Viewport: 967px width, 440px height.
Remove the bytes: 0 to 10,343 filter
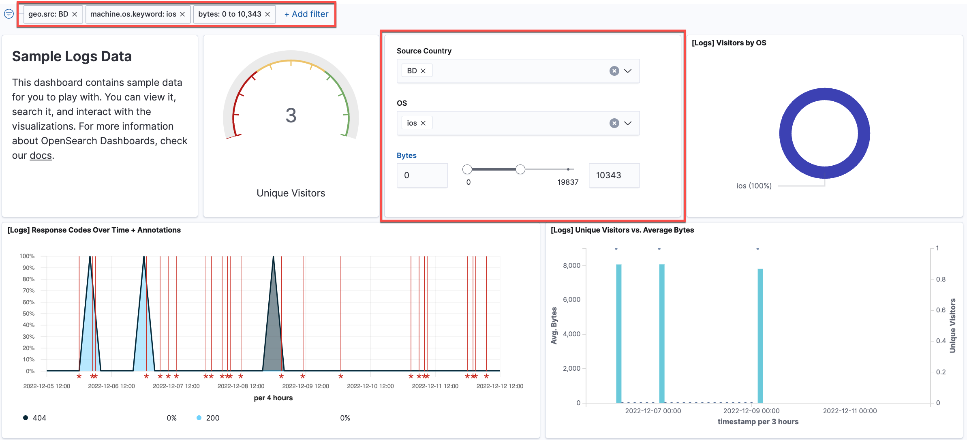coord(267,14)
